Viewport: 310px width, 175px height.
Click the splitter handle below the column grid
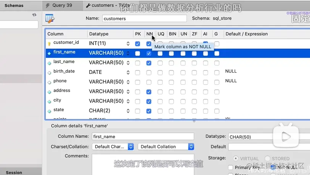pyautogui.click(x=194, y=121)
